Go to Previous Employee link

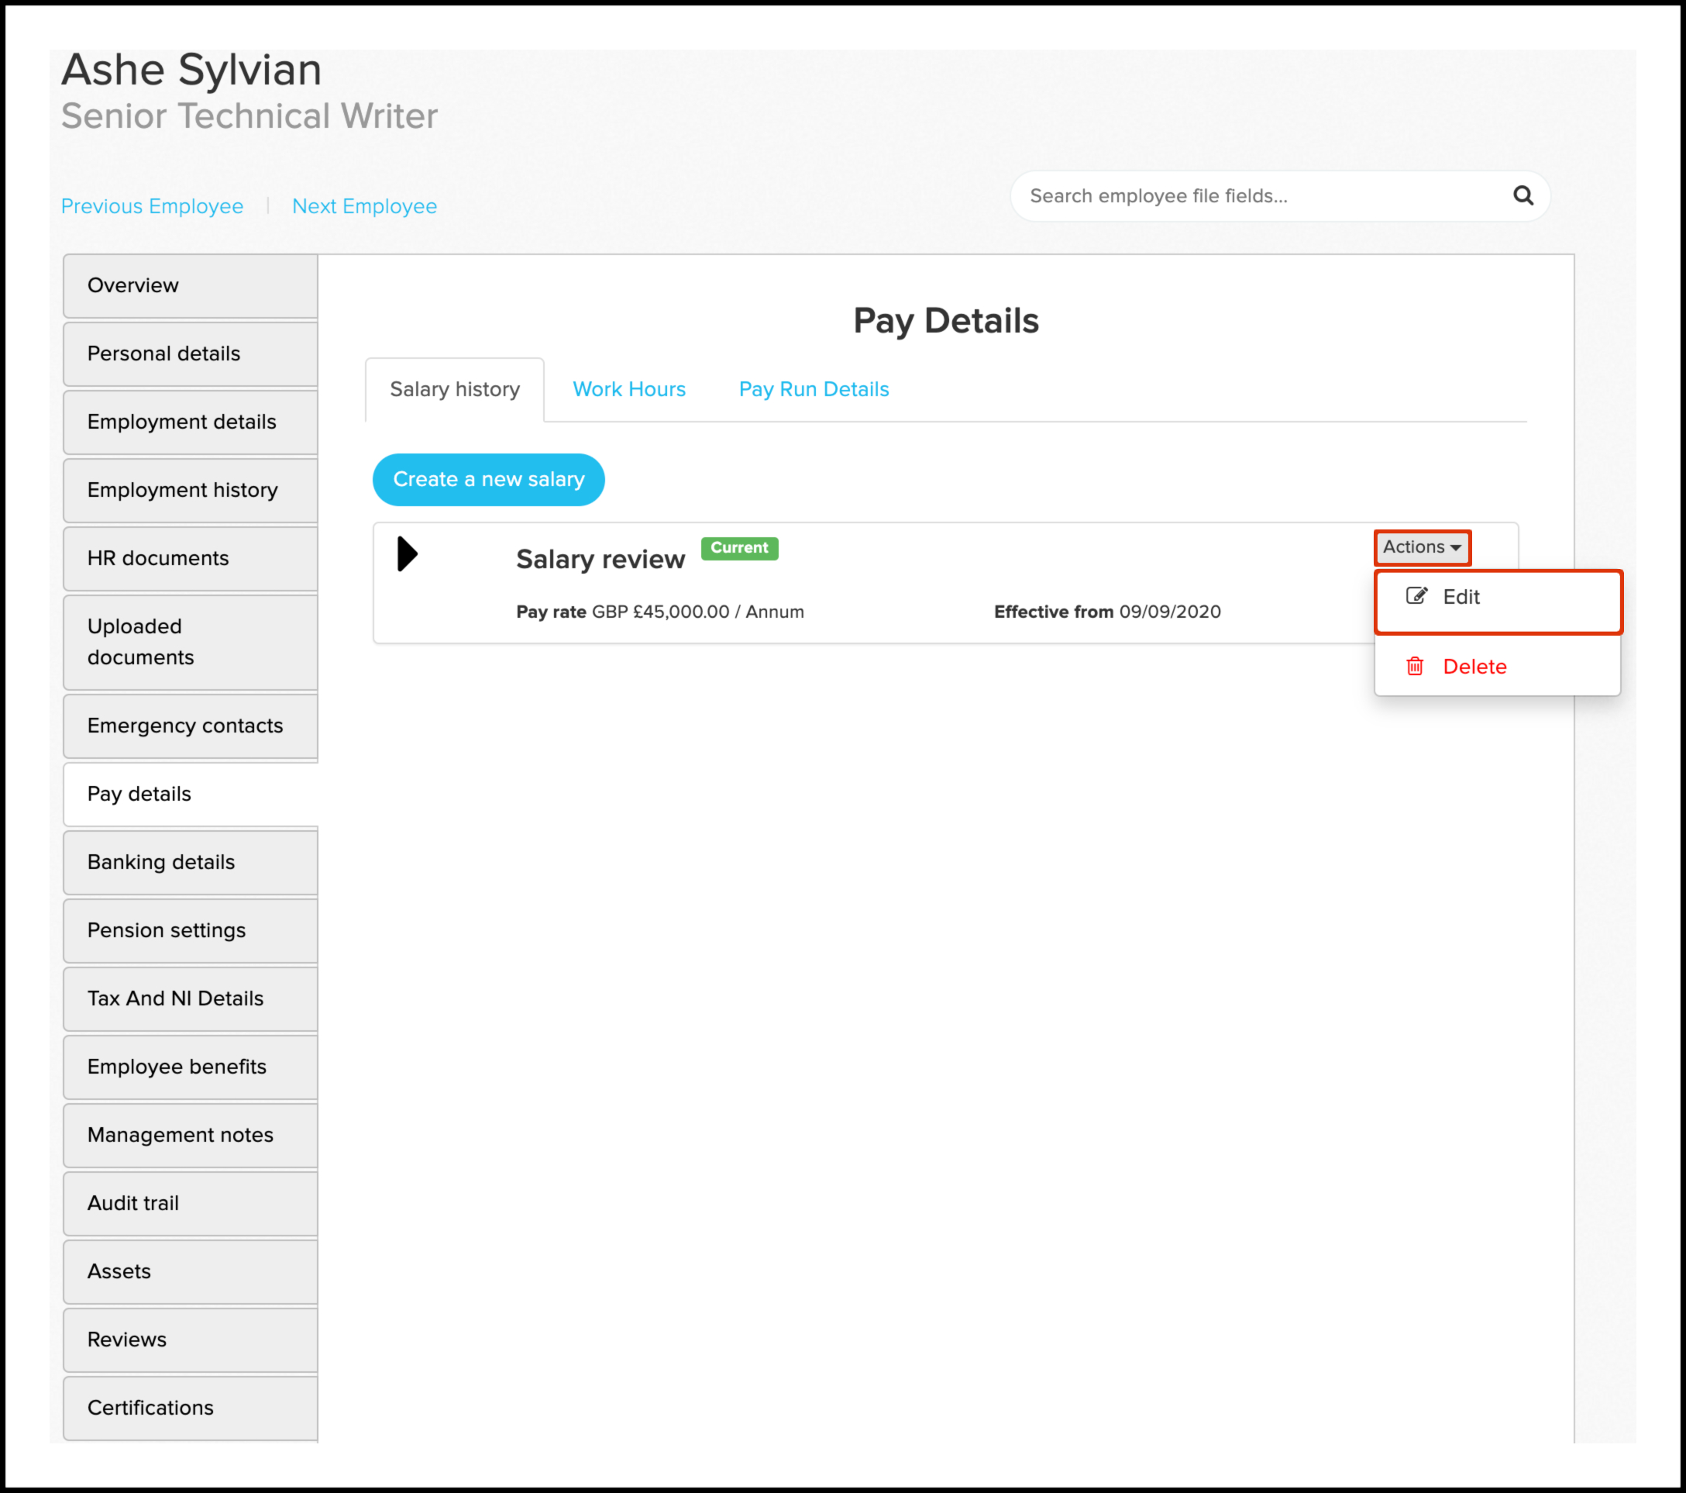[152, 206]
